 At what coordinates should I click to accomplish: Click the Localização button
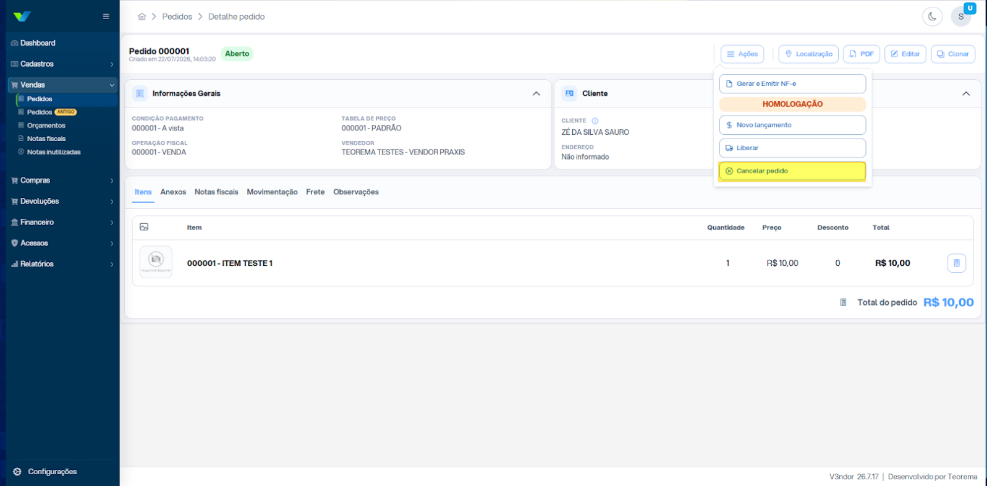coord(808,54)
